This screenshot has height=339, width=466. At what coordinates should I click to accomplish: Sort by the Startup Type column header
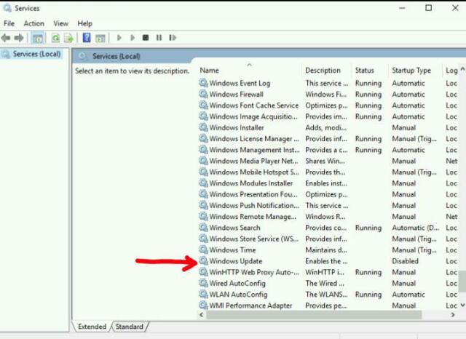[411, 71]
